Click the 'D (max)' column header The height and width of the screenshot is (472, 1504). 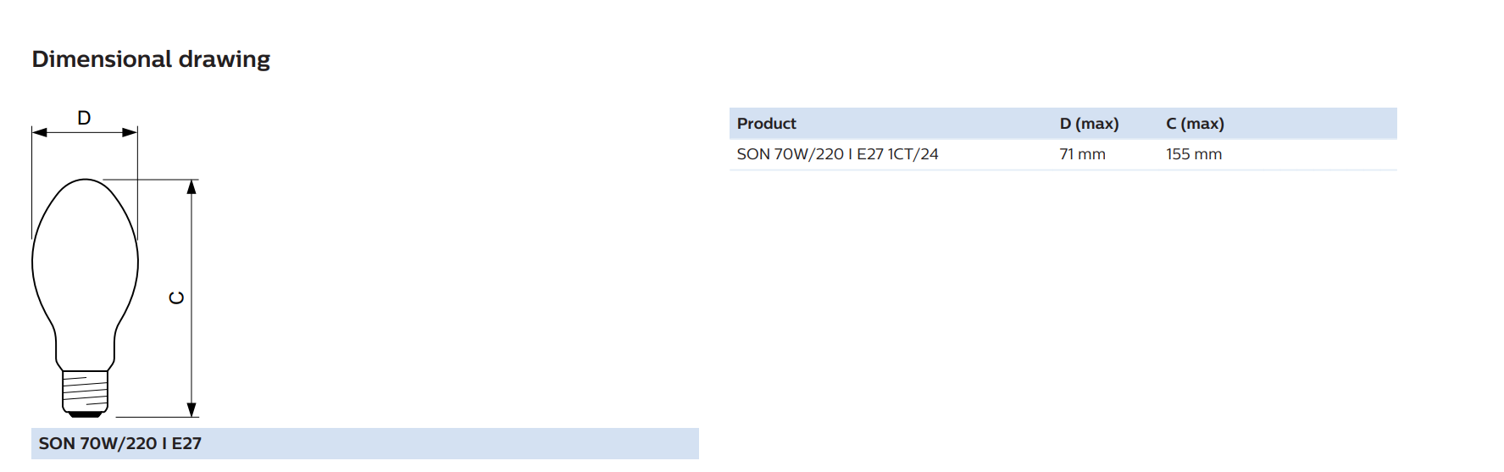tap(1089, 124)
